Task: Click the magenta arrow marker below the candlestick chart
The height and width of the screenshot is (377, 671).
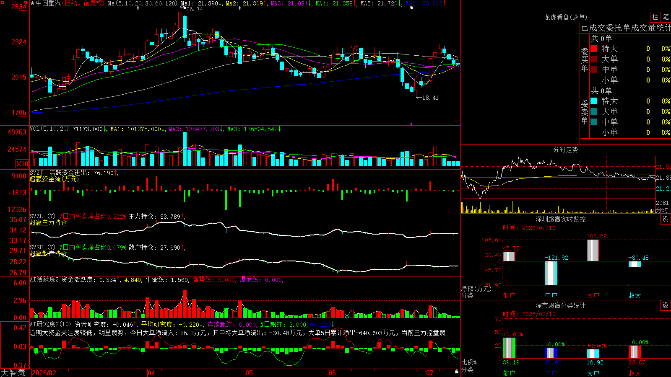Action: click(x=411, y=124)
